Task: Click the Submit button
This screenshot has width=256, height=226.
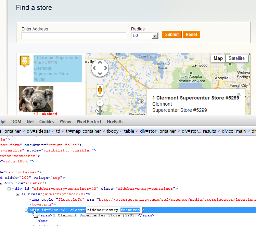Action: pos(172,35)
